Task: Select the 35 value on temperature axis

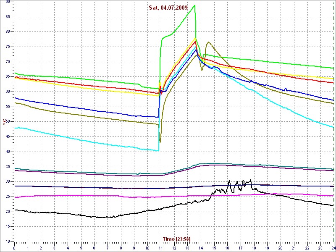Action: 8,166
